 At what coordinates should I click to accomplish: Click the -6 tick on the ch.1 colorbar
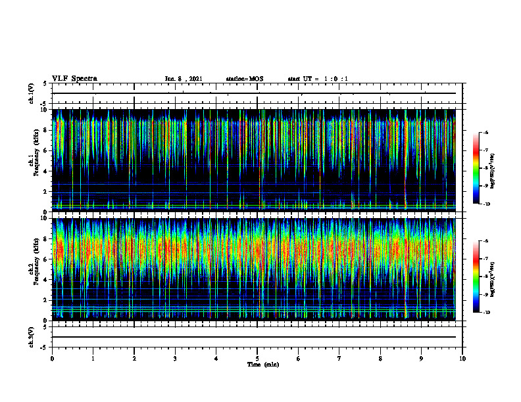coord(485,132)
